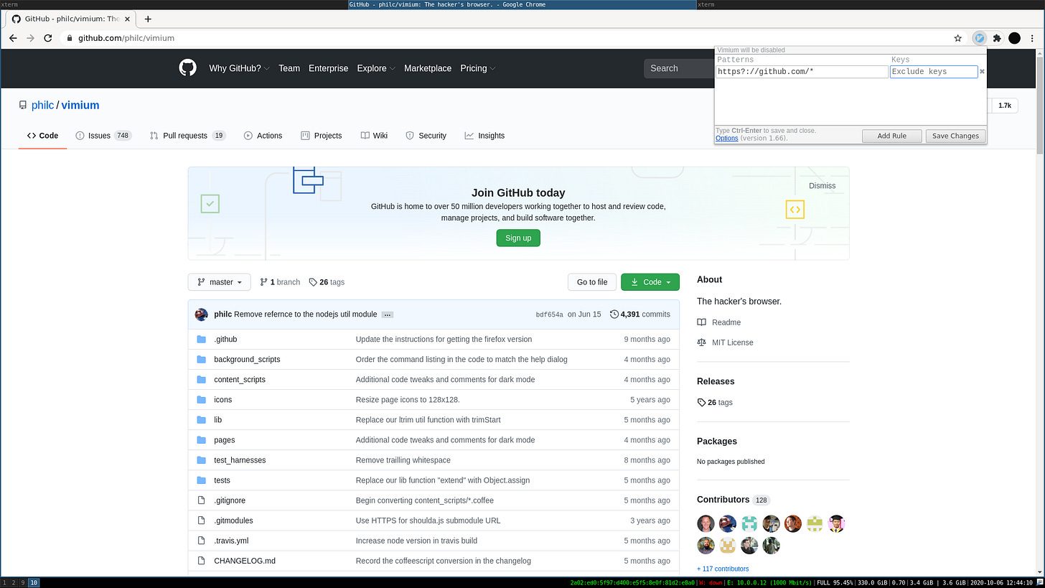Open the Pricing dropdown

[x=478, y=68]
